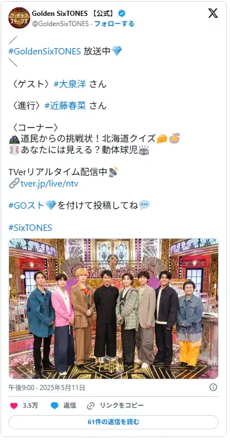This screenshot has width=230, height=440.
Task: Click the リンクをコピー text label
Action: point(121,405)
